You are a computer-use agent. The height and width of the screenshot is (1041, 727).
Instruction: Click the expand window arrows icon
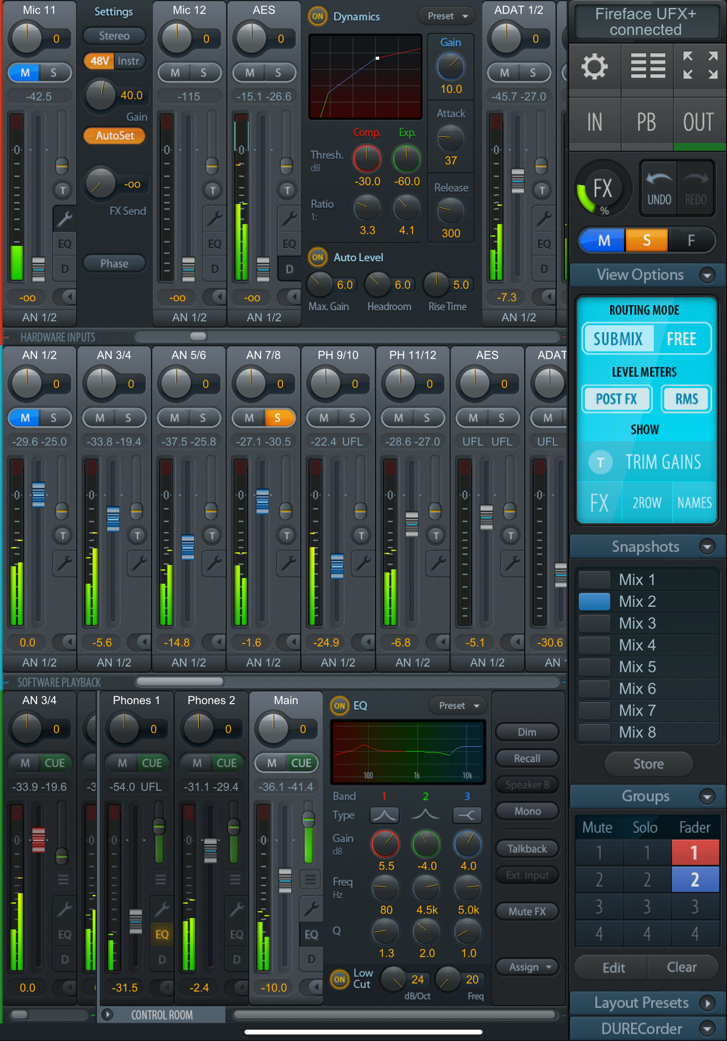700,65
